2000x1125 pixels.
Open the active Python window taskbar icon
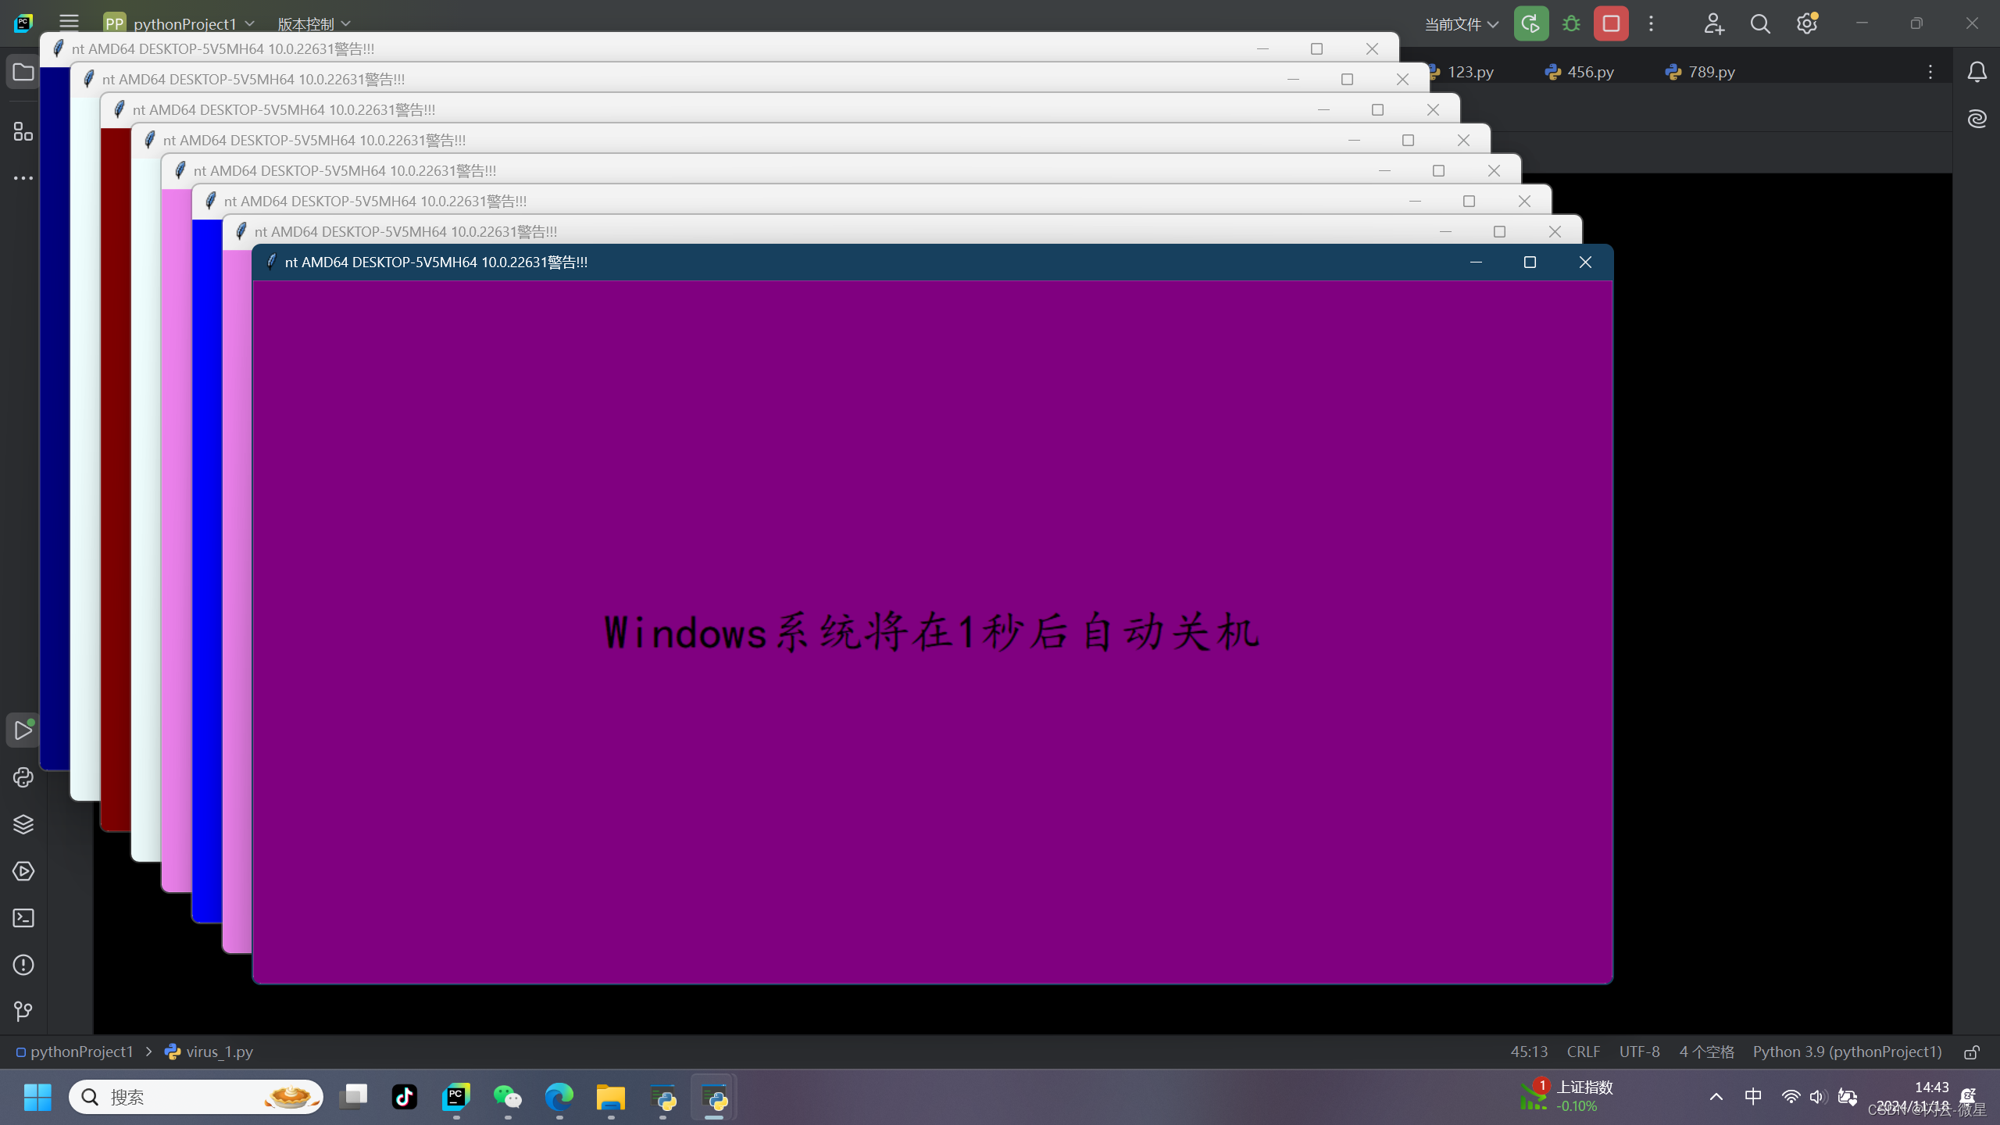click(x=714, y=1097)
